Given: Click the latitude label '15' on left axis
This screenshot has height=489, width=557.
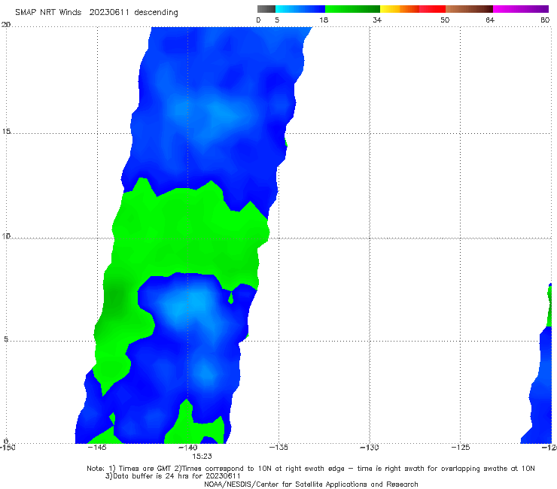Looking at the screenshot, I should coord(6,132).
